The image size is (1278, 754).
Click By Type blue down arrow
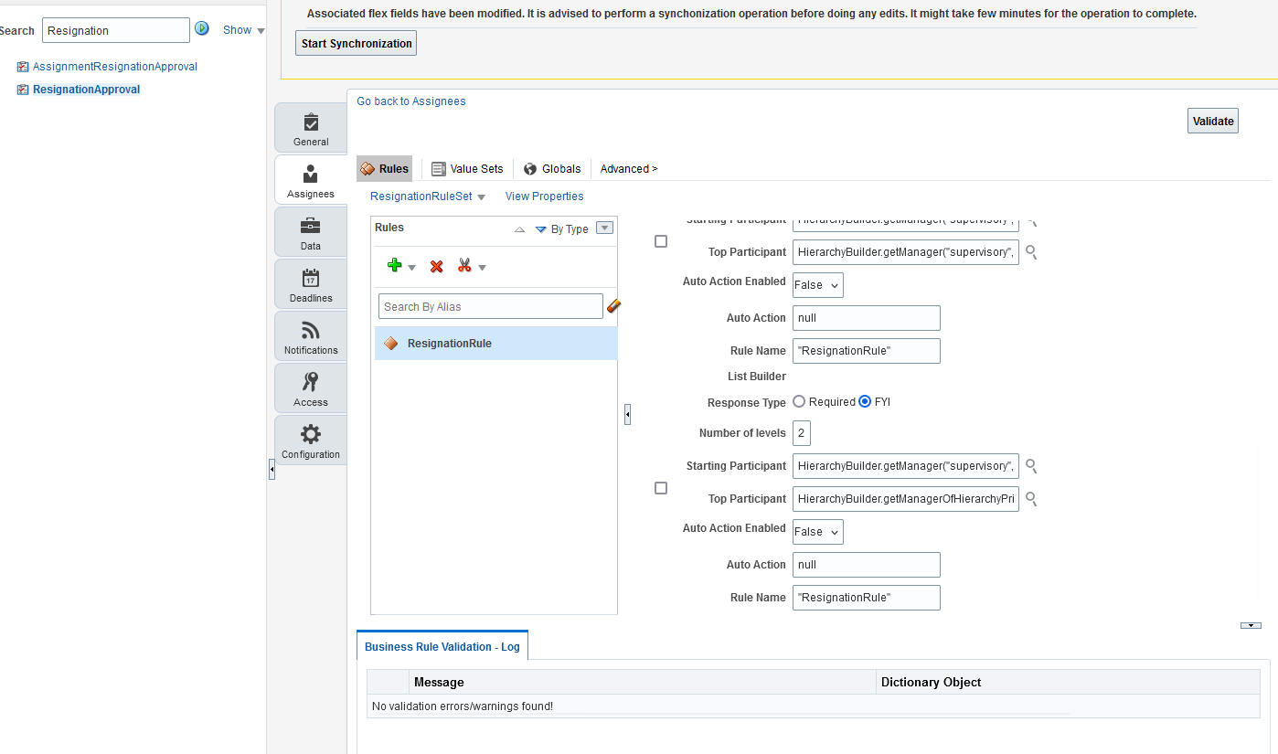pyautogui.click(x=540, y=229)
